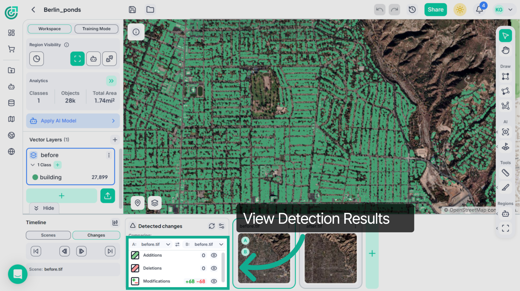Click the Additions green hatch swatch
The height and width of the screenshot is (291, 520).
135,255
